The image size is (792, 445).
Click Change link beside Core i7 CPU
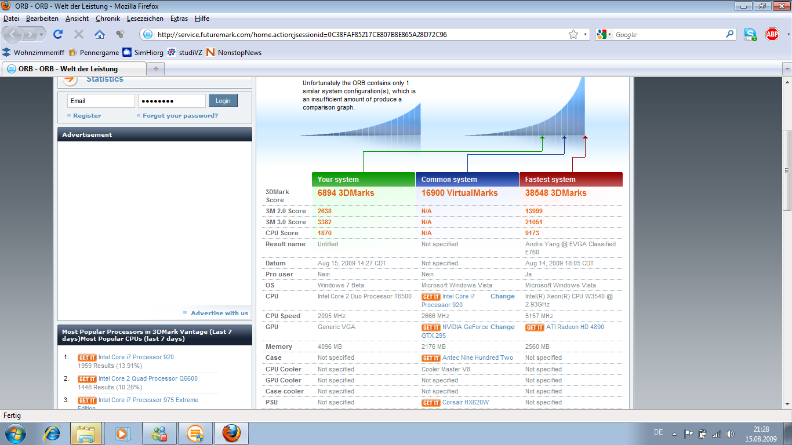(502, 297)
